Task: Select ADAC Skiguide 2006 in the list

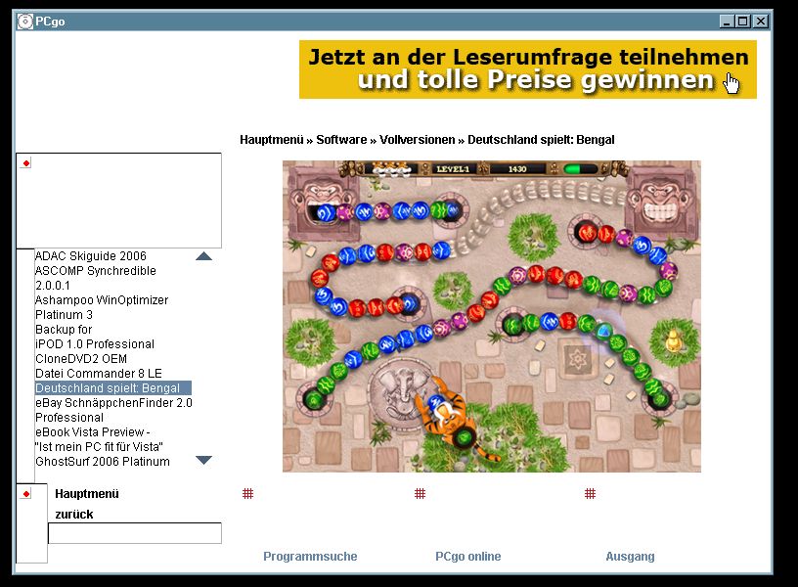Action: coord(91,256)
